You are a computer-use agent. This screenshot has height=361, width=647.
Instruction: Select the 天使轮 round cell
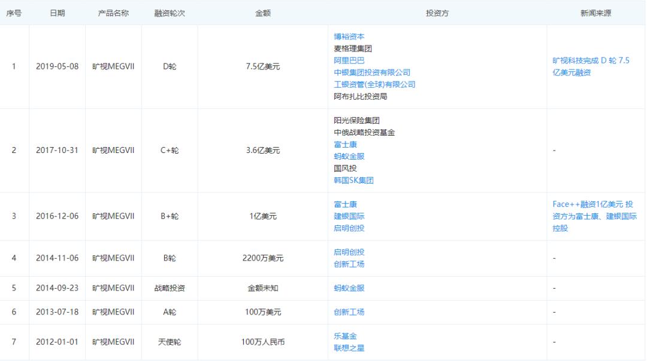pos(169,342)
